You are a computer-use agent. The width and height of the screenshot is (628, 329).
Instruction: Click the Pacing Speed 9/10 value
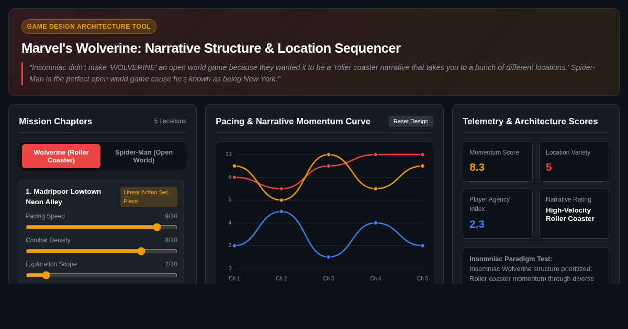pyautogui.click(x=171, y=216)
